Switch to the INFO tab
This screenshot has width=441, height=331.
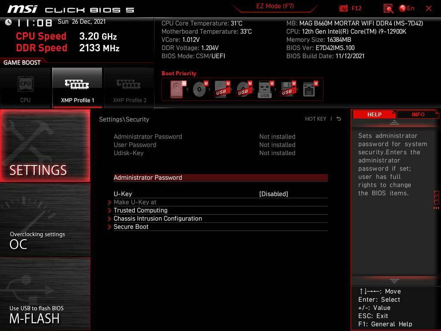tap(418, 114)
